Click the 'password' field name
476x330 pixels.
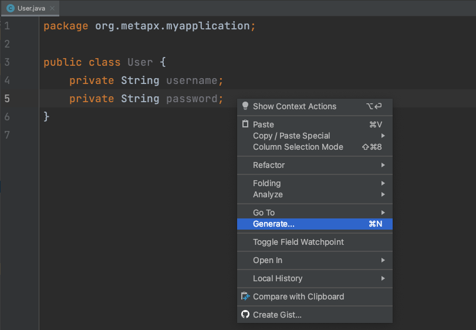tap(192, 99)
